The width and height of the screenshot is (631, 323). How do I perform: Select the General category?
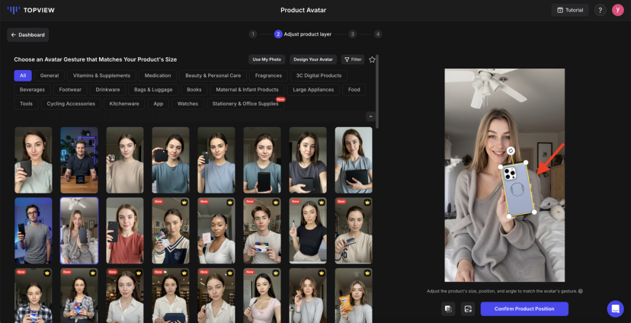[50, 75]
